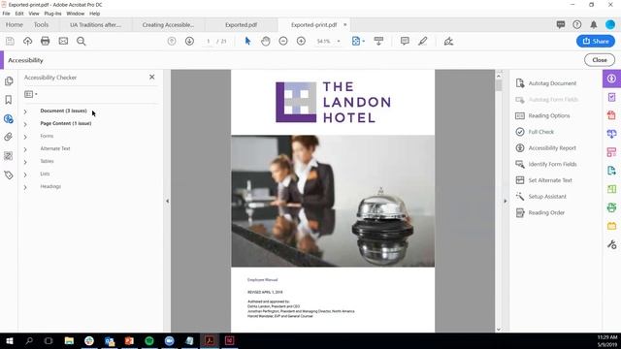Screen dimensions: 621x349
Task: Open the Plug-Ins menu
Action: pyautogui.click(x=52, y=14)
